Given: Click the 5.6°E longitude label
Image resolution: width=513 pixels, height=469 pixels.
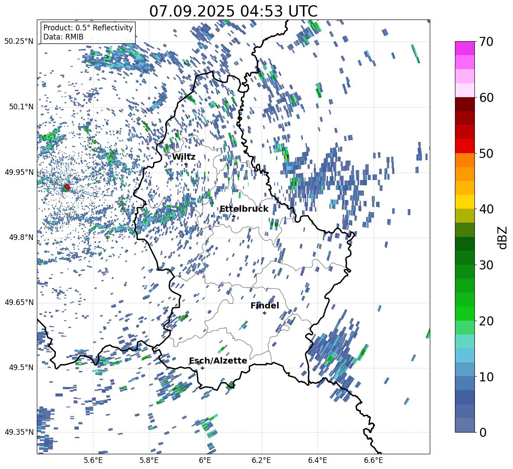Looking at the screenshot, I should (93, 460).
